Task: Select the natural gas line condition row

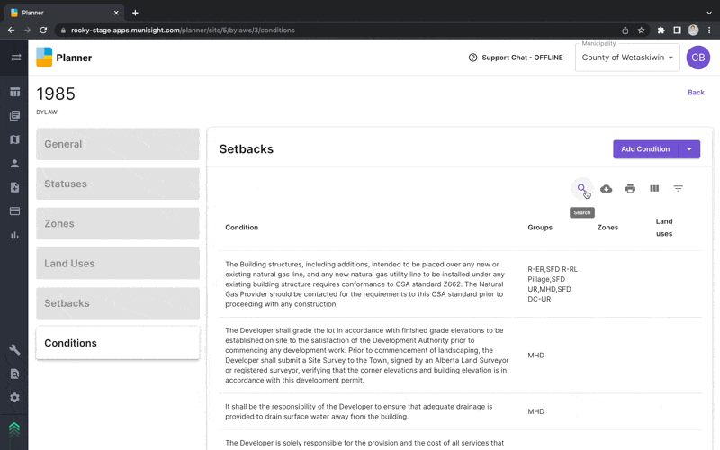Action: tap(461, 284)
